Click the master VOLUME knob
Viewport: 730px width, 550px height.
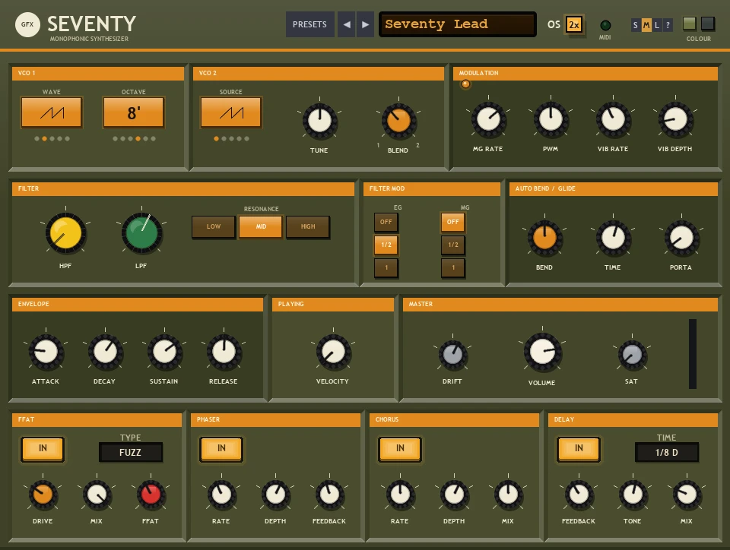[x=542, y=352]
